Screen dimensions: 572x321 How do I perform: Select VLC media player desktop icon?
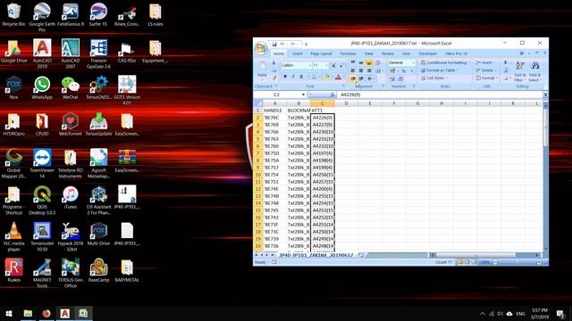click(13, 236)
